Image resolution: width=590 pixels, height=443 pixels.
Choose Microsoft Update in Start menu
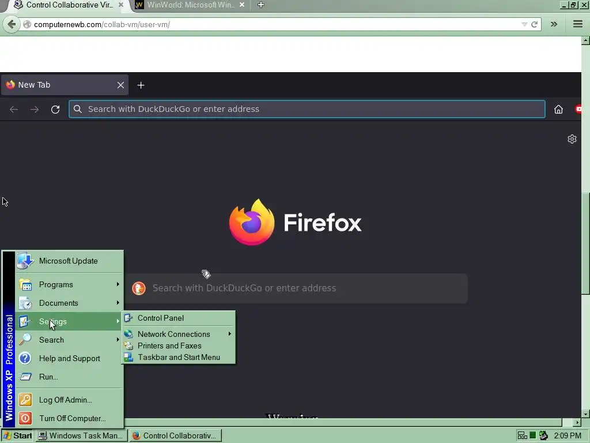[x=69, y=261]
